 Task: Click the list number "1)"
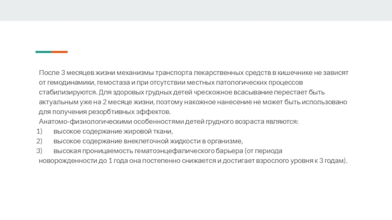40,131
